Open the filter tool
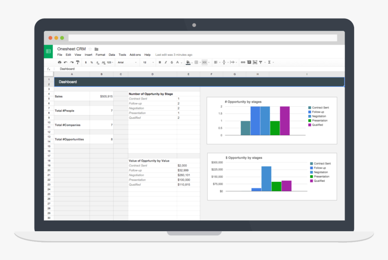The image size is (388, 260). 260,63
